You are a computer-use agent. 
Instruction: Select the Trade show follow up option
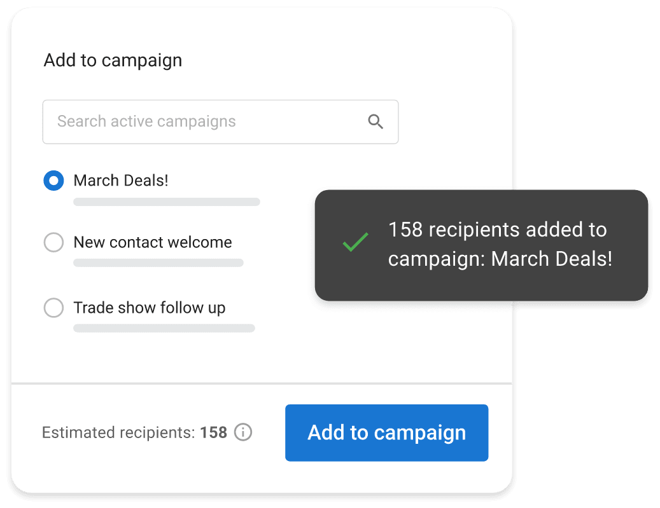pos(53,308)
